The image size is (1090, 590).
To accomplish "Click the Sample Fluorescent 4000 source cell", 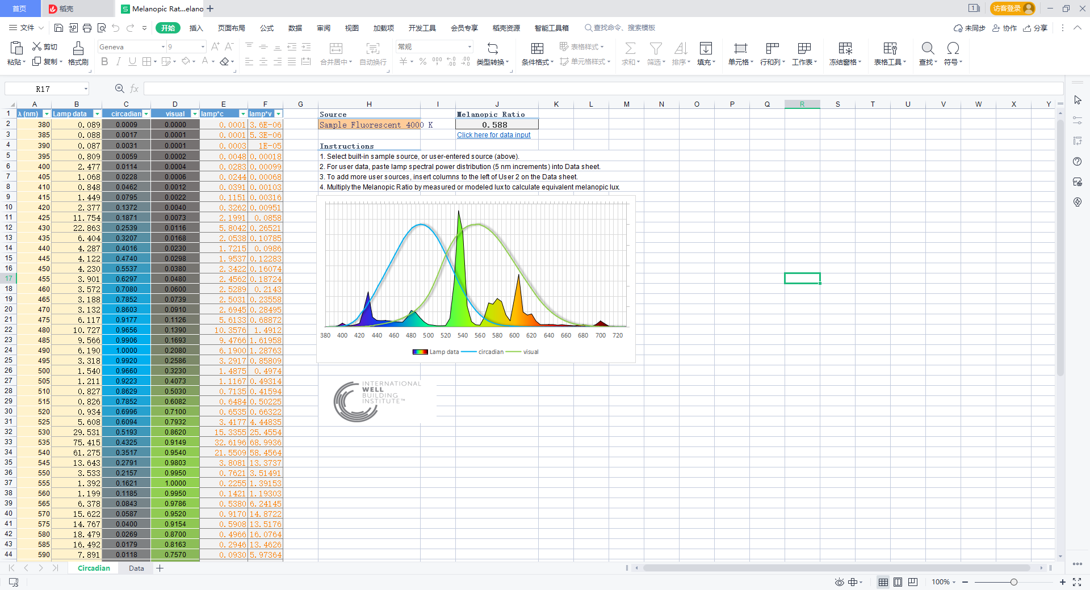I will [369, 125].
